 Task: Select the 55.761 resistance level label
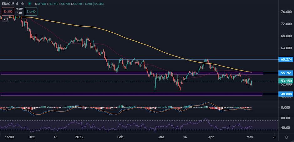click(284, 73)
